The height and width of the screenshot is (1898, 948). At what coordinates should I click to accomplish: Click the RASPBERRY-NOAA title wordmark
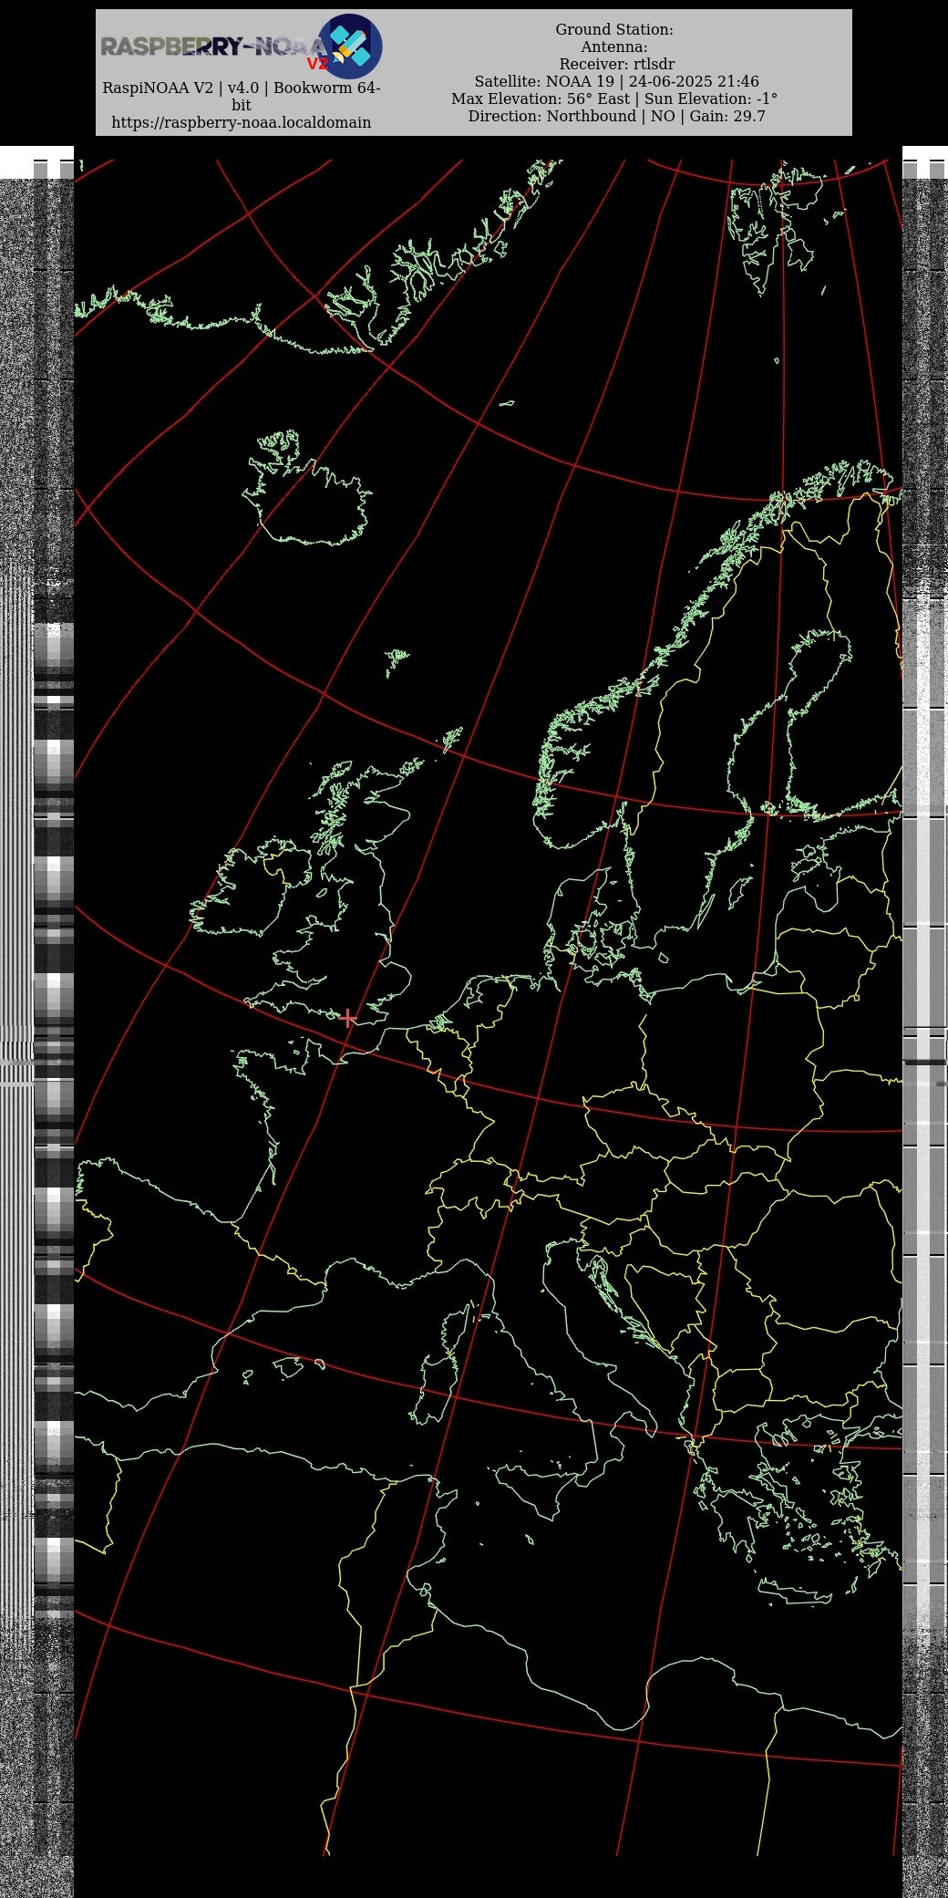pos(211,47)
